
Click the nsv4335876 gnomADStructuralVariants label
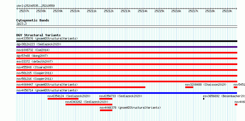point(47,38)
